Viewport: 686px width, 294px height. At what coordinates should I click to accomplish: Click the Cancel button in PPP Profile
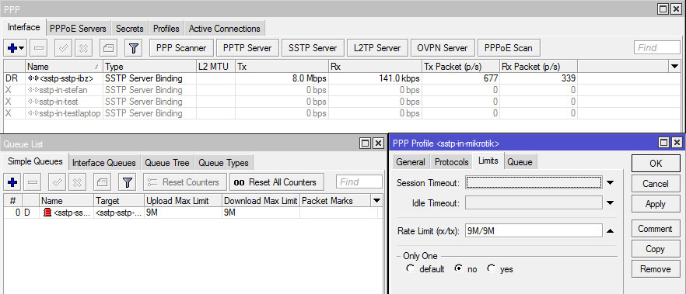point(656,184)
